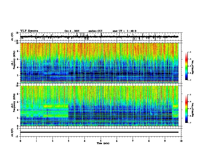Select the "start UT = 2 :40: 0" text
204x158 pixels.
124,31
